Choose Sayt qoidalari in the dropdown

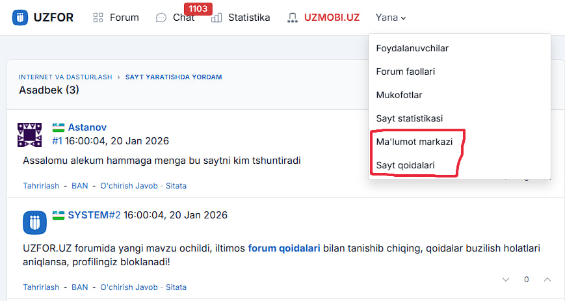pyautogui.click(x=405, y=165)
